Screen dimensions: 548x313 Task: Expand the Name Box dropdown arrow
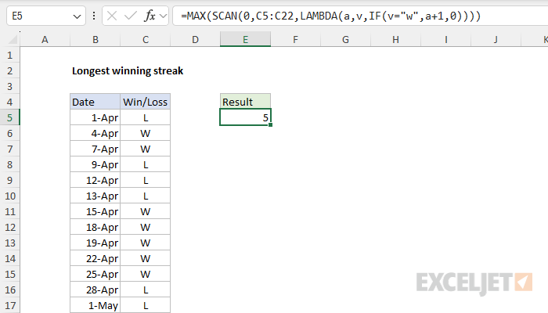(x=77, y=16)
